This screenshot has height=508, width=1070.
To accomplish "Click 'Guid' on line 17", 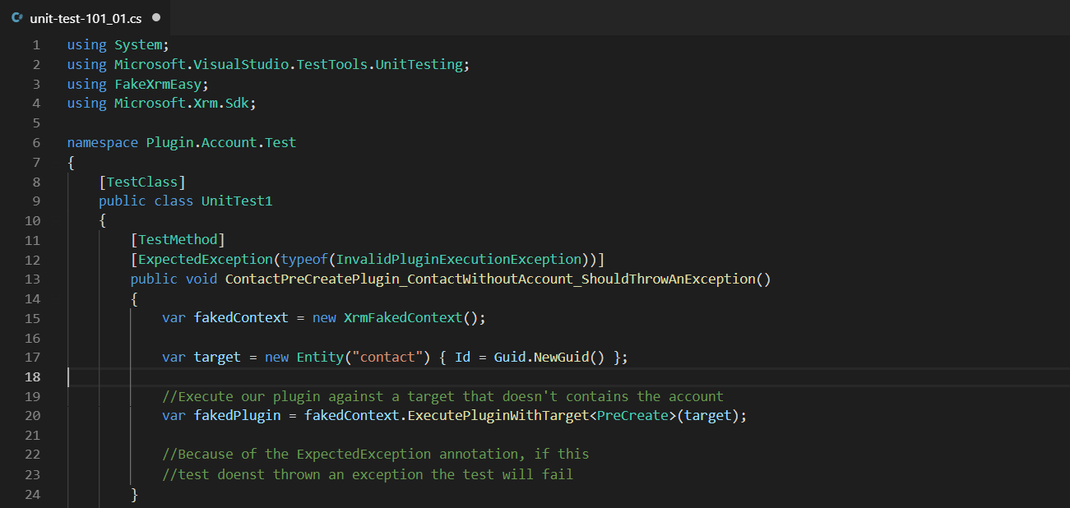I will [510, 357].
